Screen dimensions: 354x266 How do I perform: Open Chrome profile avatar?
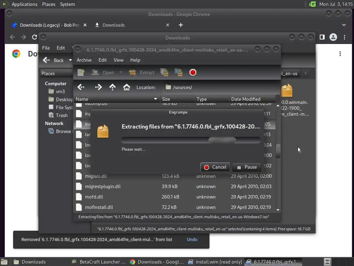click(x=333, y=37)
